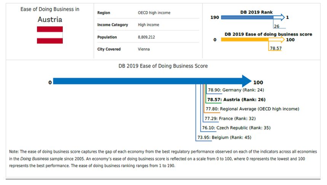The image size is (327, 185).
Task: Click the bold 78.57 Austria (Rank: 26) label
Action: coord(236,99)
